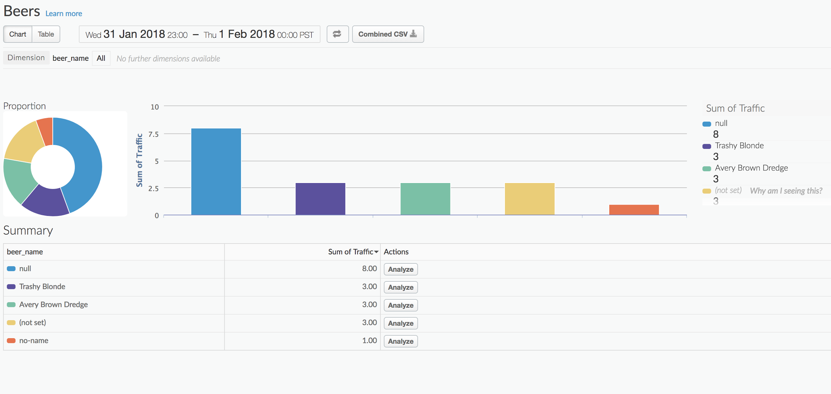Select the Chart view tab
Viewport: 831px width, 394px height.
click(x=18, y=34)
